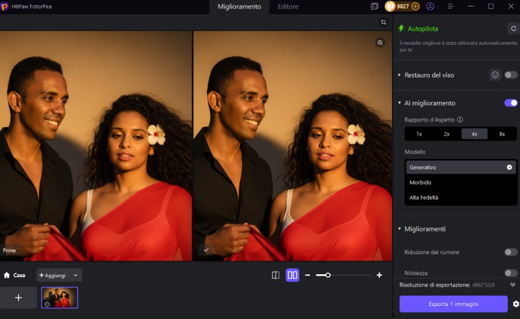Open export settings gear icon
This screenshot has height=319, width=520.
tap(515, 304)
